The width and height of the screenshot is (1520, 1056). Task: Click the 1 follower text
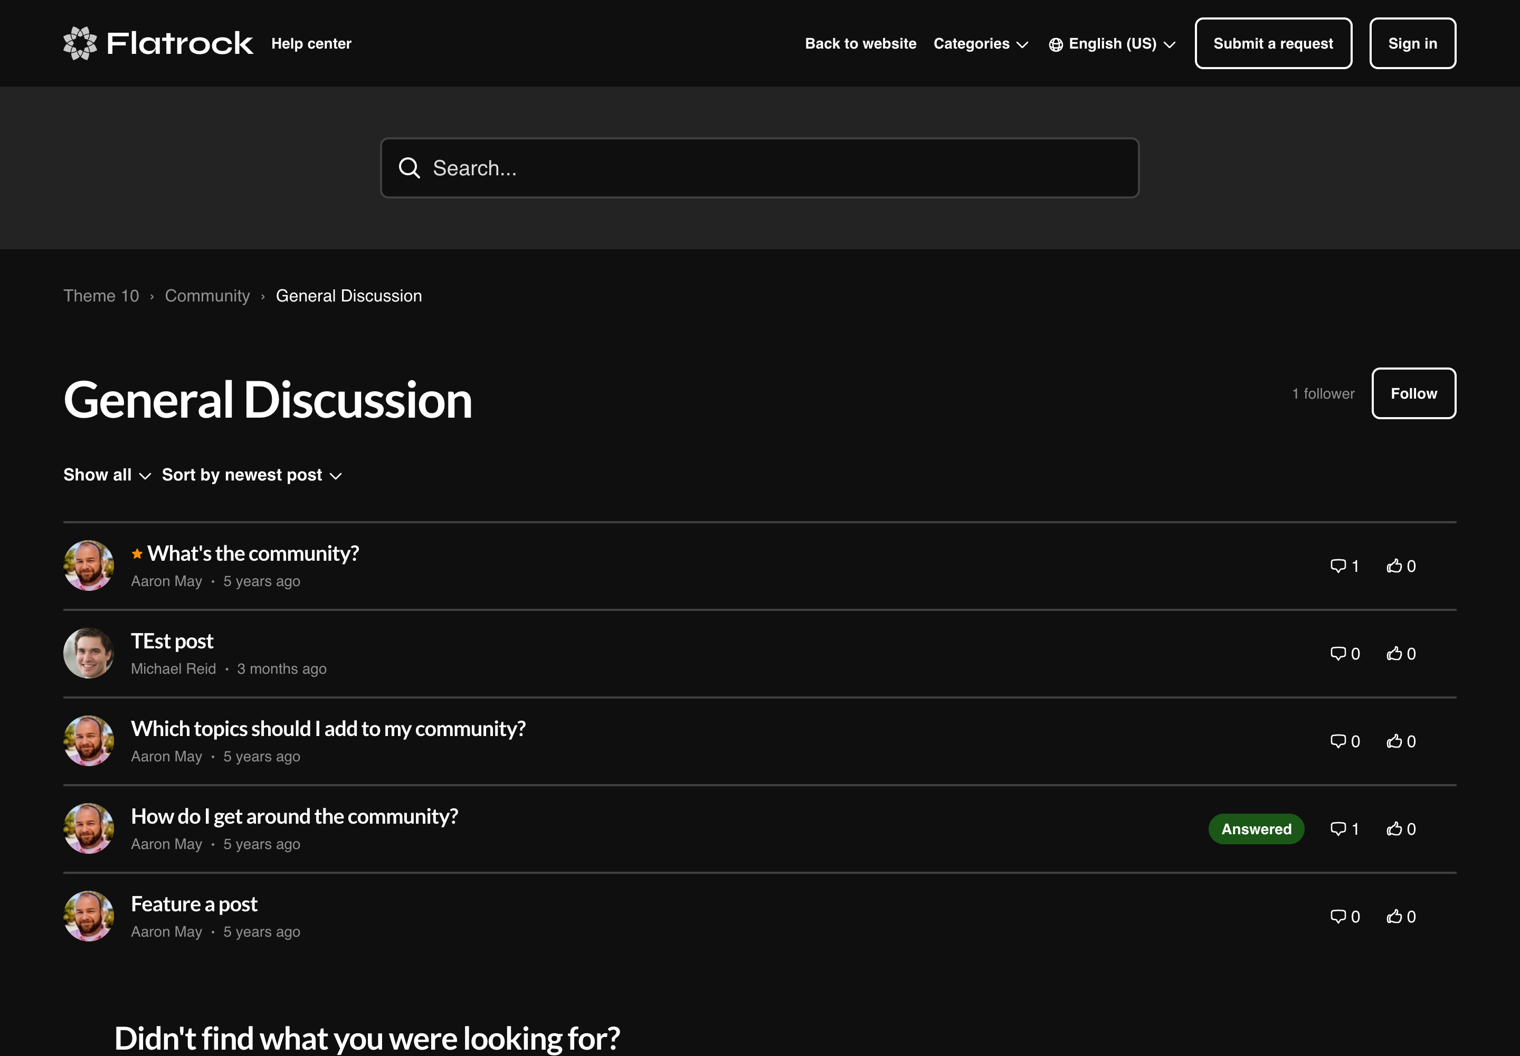point(1323,394)
